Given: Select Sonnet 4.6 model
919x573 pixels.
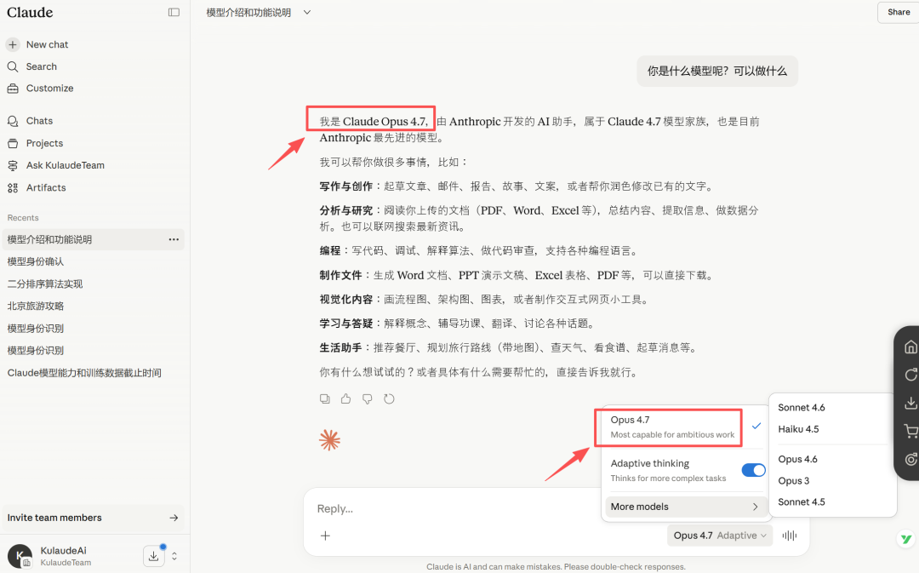Looking at the screenshot, I should (802, 408).
